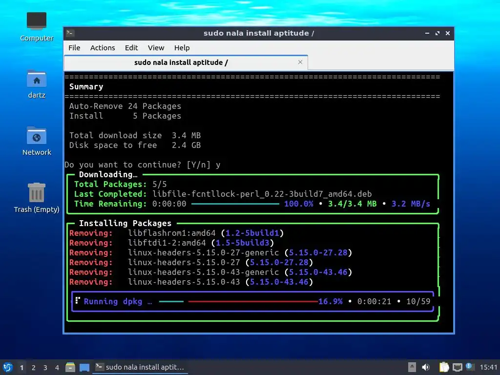Switch to workspace 3
Viewport: 500px width, 375px height.
tap(45, 368)
